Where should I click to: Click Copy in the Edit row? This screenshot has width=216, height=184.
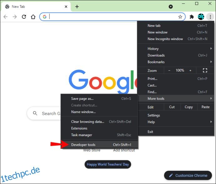189,107
